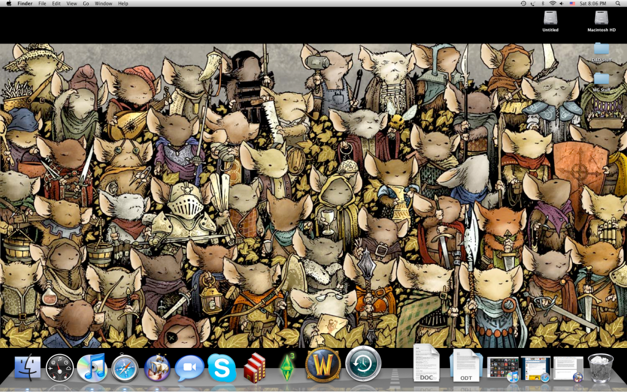Click Time Machine status menu icon
Screen dimensions: 627x392
click(523, 3)
